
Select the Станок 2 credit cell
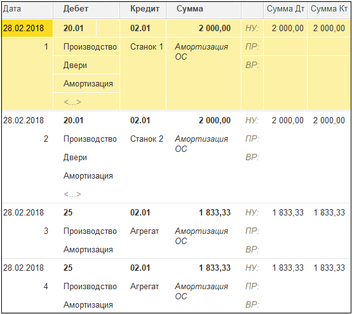coord(147,139)
